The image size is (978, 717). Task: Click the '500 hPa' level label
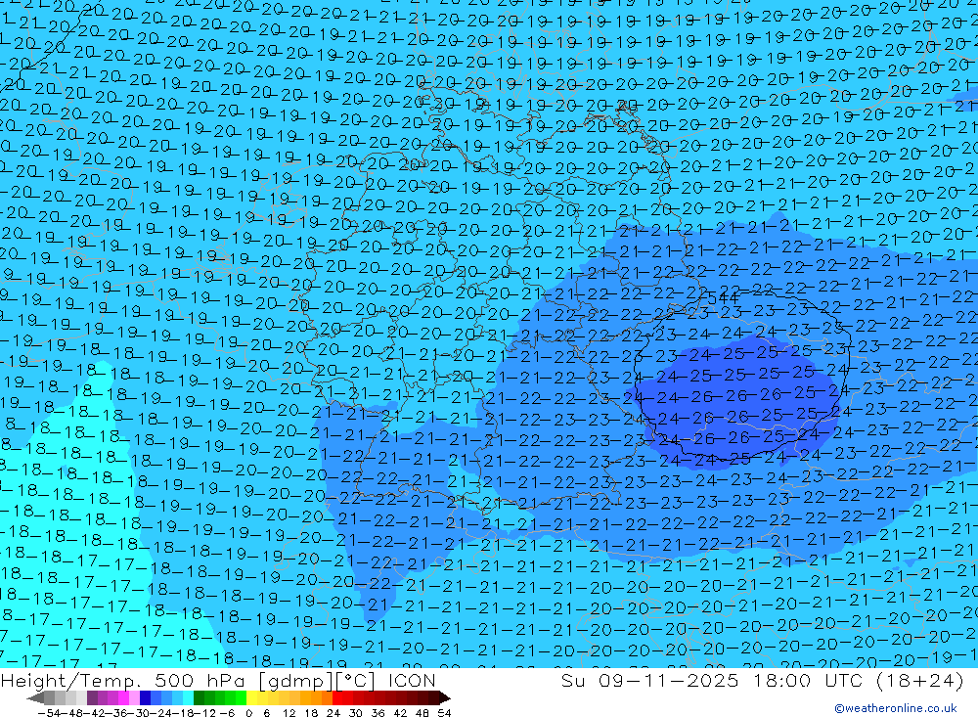click(x=200, y=682)
